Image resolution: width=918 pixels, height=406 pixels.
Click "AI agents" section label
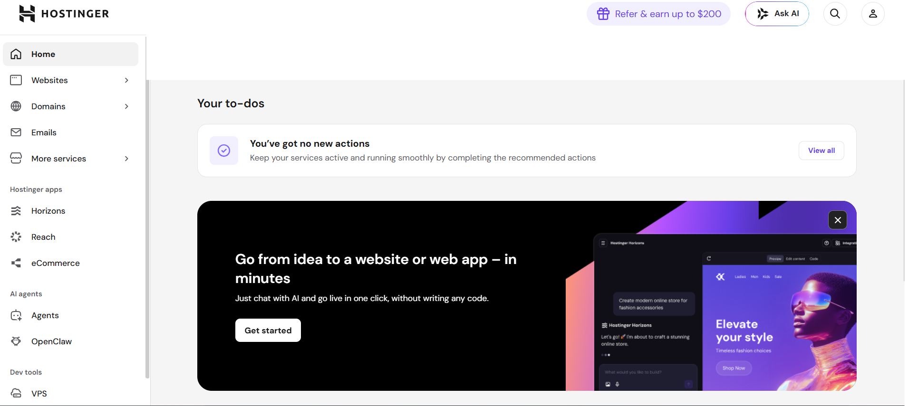(26, 294)
